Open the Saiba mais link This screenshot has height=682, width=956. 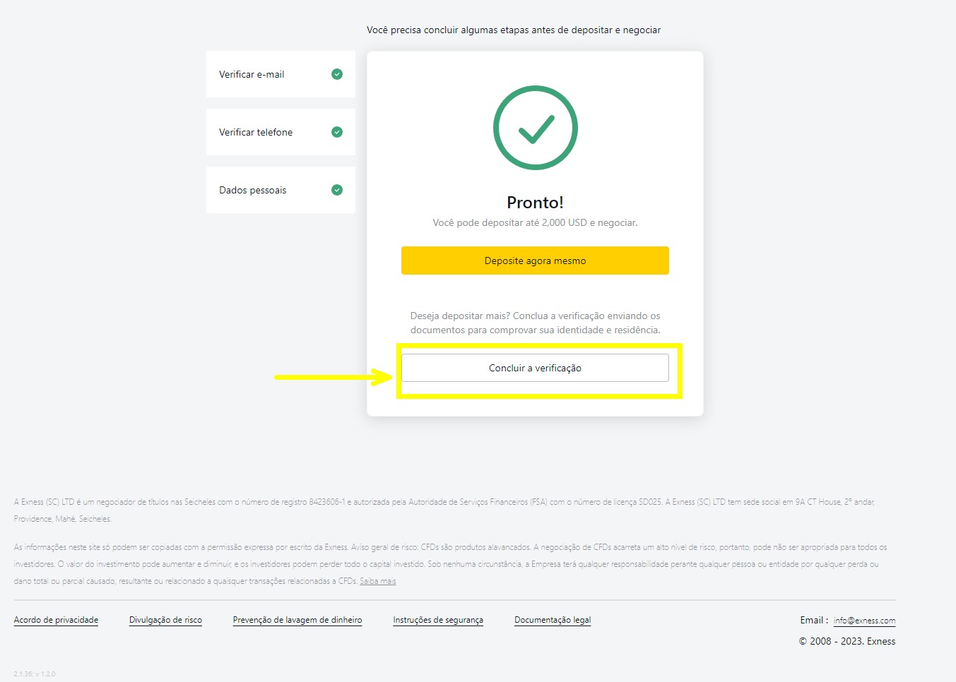point(378,581)
